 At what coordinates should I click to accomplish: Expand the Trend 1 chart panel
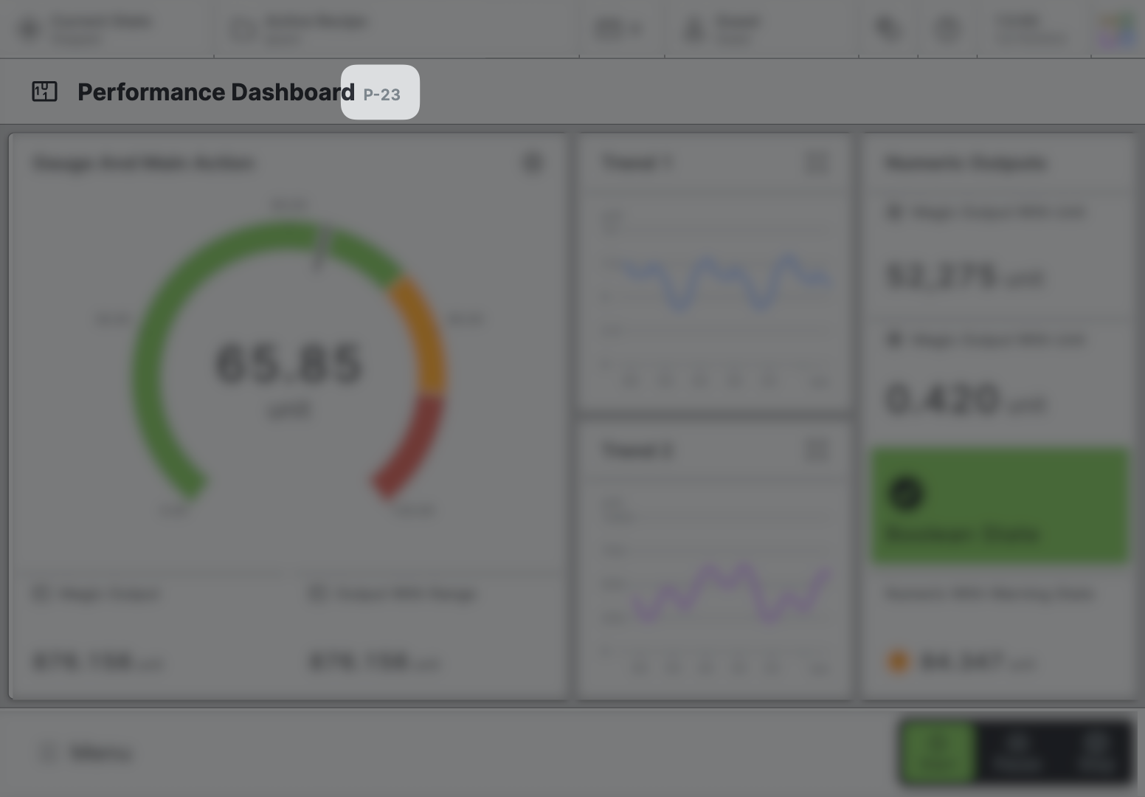coord(817,162)
